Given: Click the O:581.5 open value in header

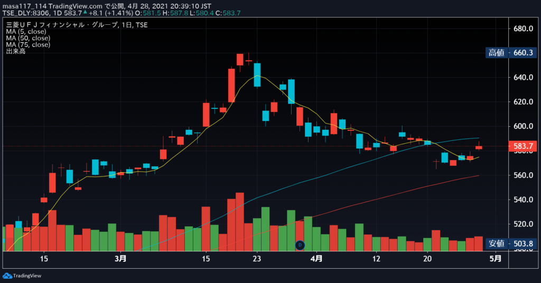Looking at the screenshot, I should tap(148, 13).
